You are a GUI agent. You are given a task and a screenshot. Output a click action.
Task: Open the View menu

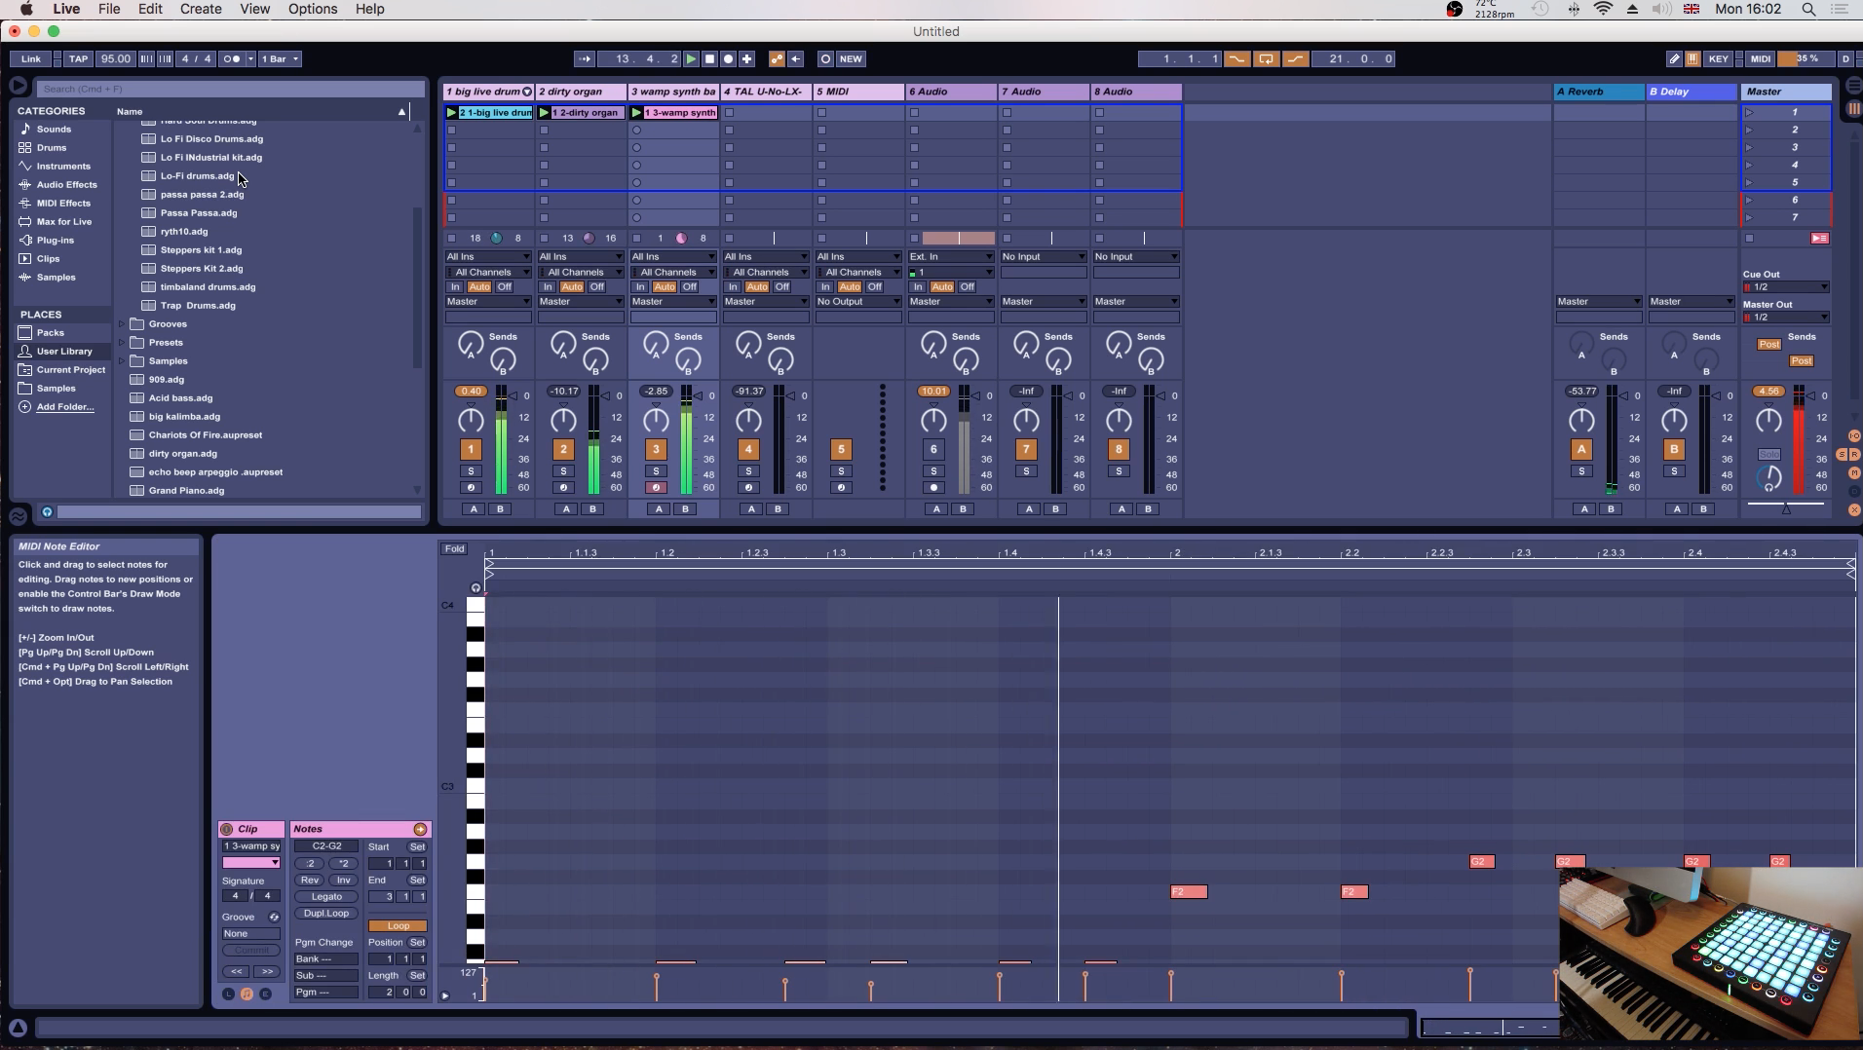(x=255, y=9)
